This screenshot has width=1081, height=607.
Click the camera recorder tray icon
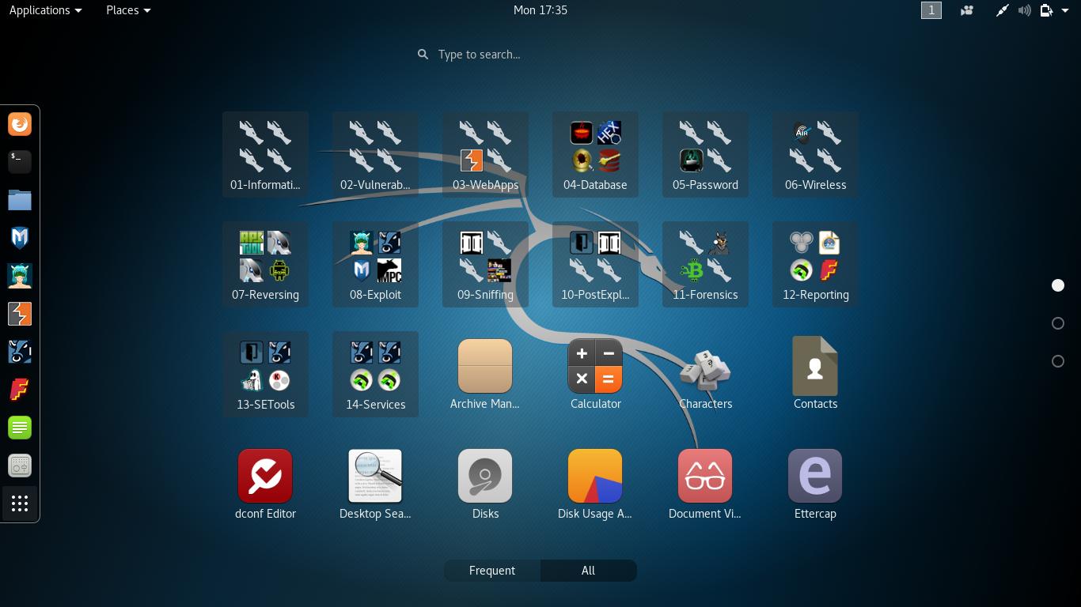pos(967,10)
